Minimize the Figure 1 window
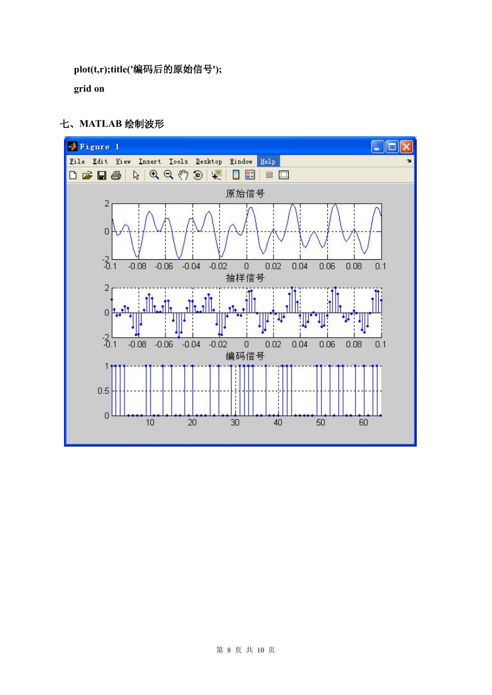Image resolution: width=492 pixels, height=695 pixels. pos(378,147)
